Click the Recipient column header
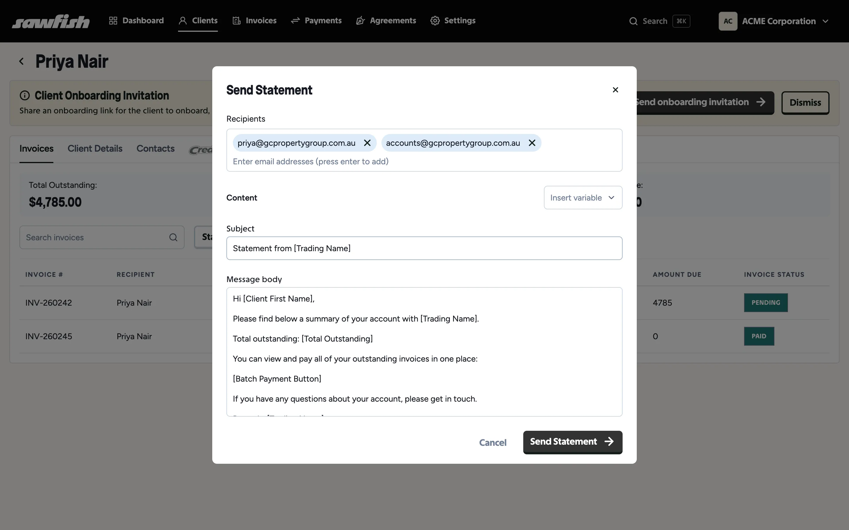This screenshot has width=849, height=530. click(135, 274)
